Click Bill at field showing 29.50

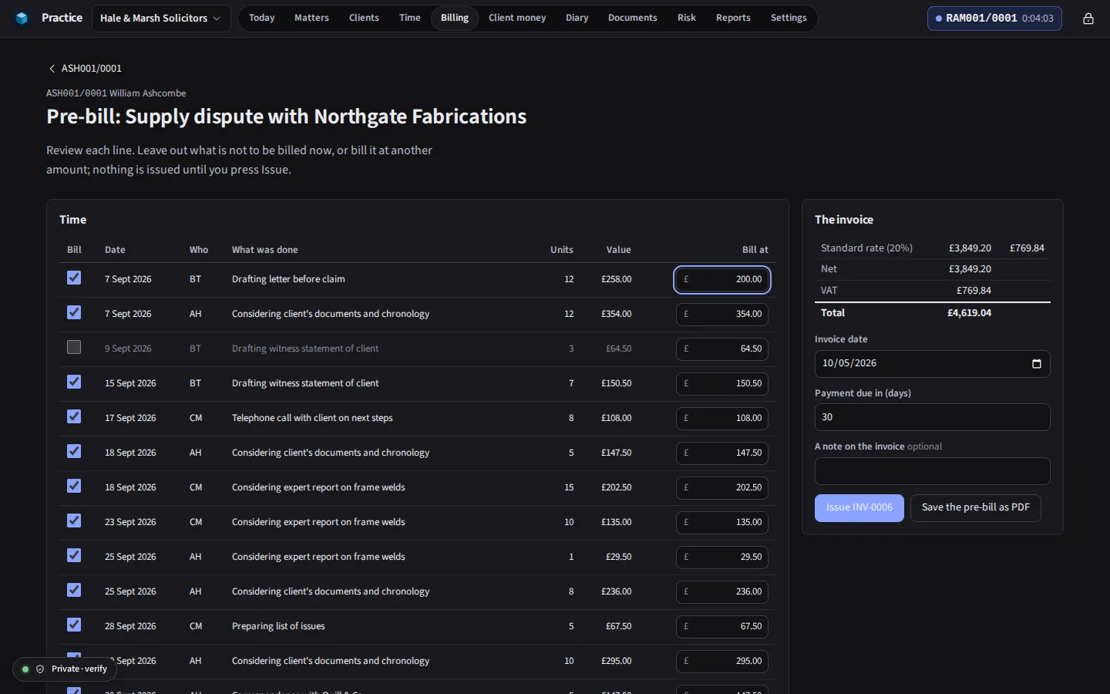[x=722, y=558]
